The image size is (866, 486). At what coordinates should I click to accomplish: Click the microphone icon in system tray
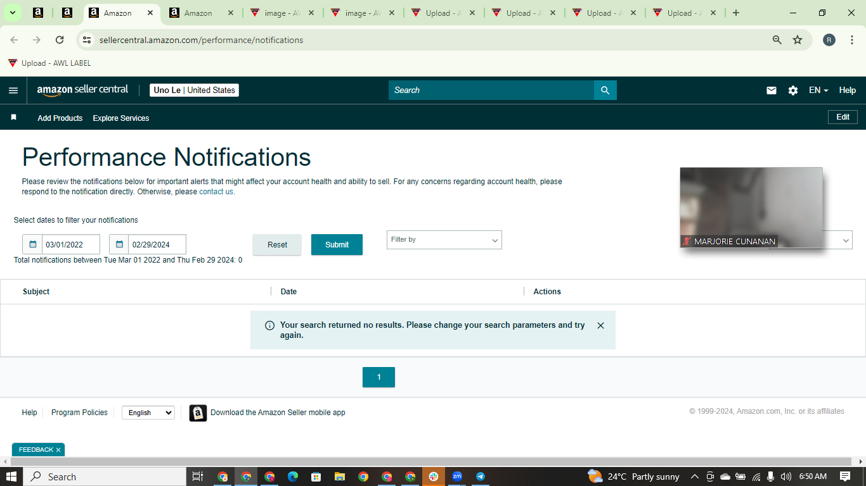771,477
